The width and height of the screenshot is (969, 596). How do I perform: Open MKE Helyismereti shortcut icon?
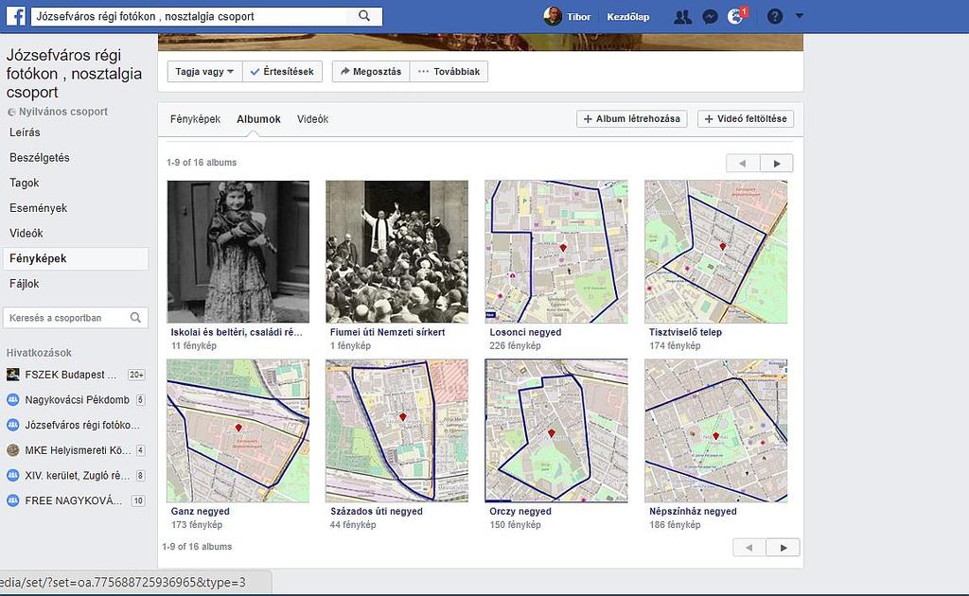tap(12, 450)
